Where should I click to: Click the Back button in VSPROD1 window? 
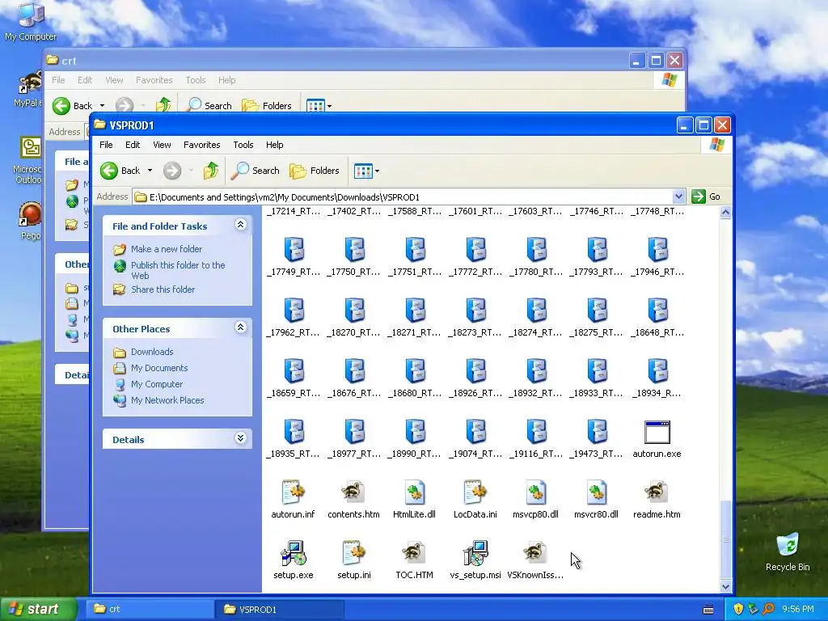(x=121, y=171)
